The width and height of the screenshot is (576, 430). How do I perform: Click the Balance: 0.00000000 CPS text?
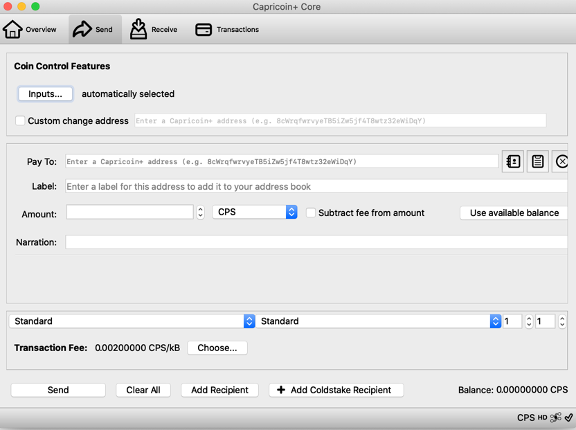tap(513, 390)
